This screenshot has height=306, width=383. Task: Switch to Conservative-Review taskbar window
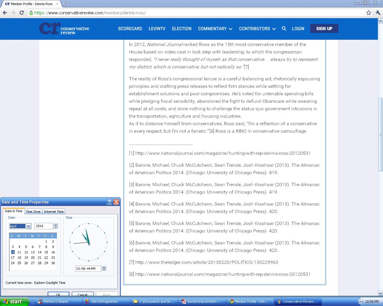(298, 302)
